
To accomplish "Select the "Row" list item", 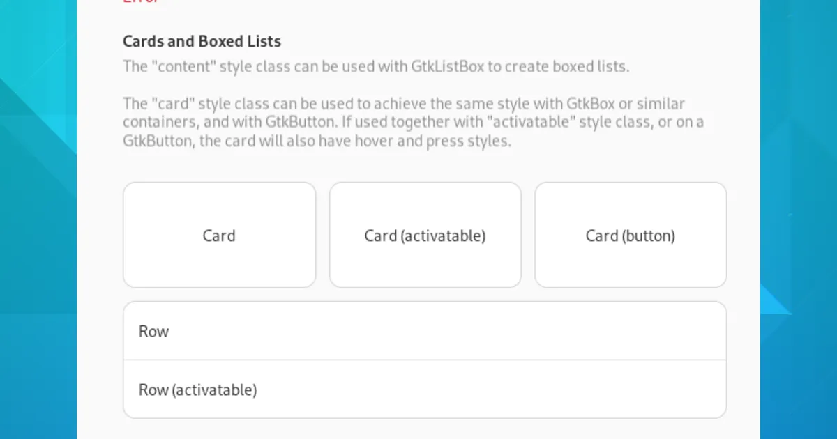I will (424, 331).
